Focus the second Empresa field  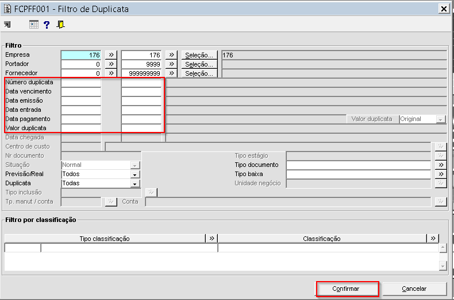coord(141,55)
